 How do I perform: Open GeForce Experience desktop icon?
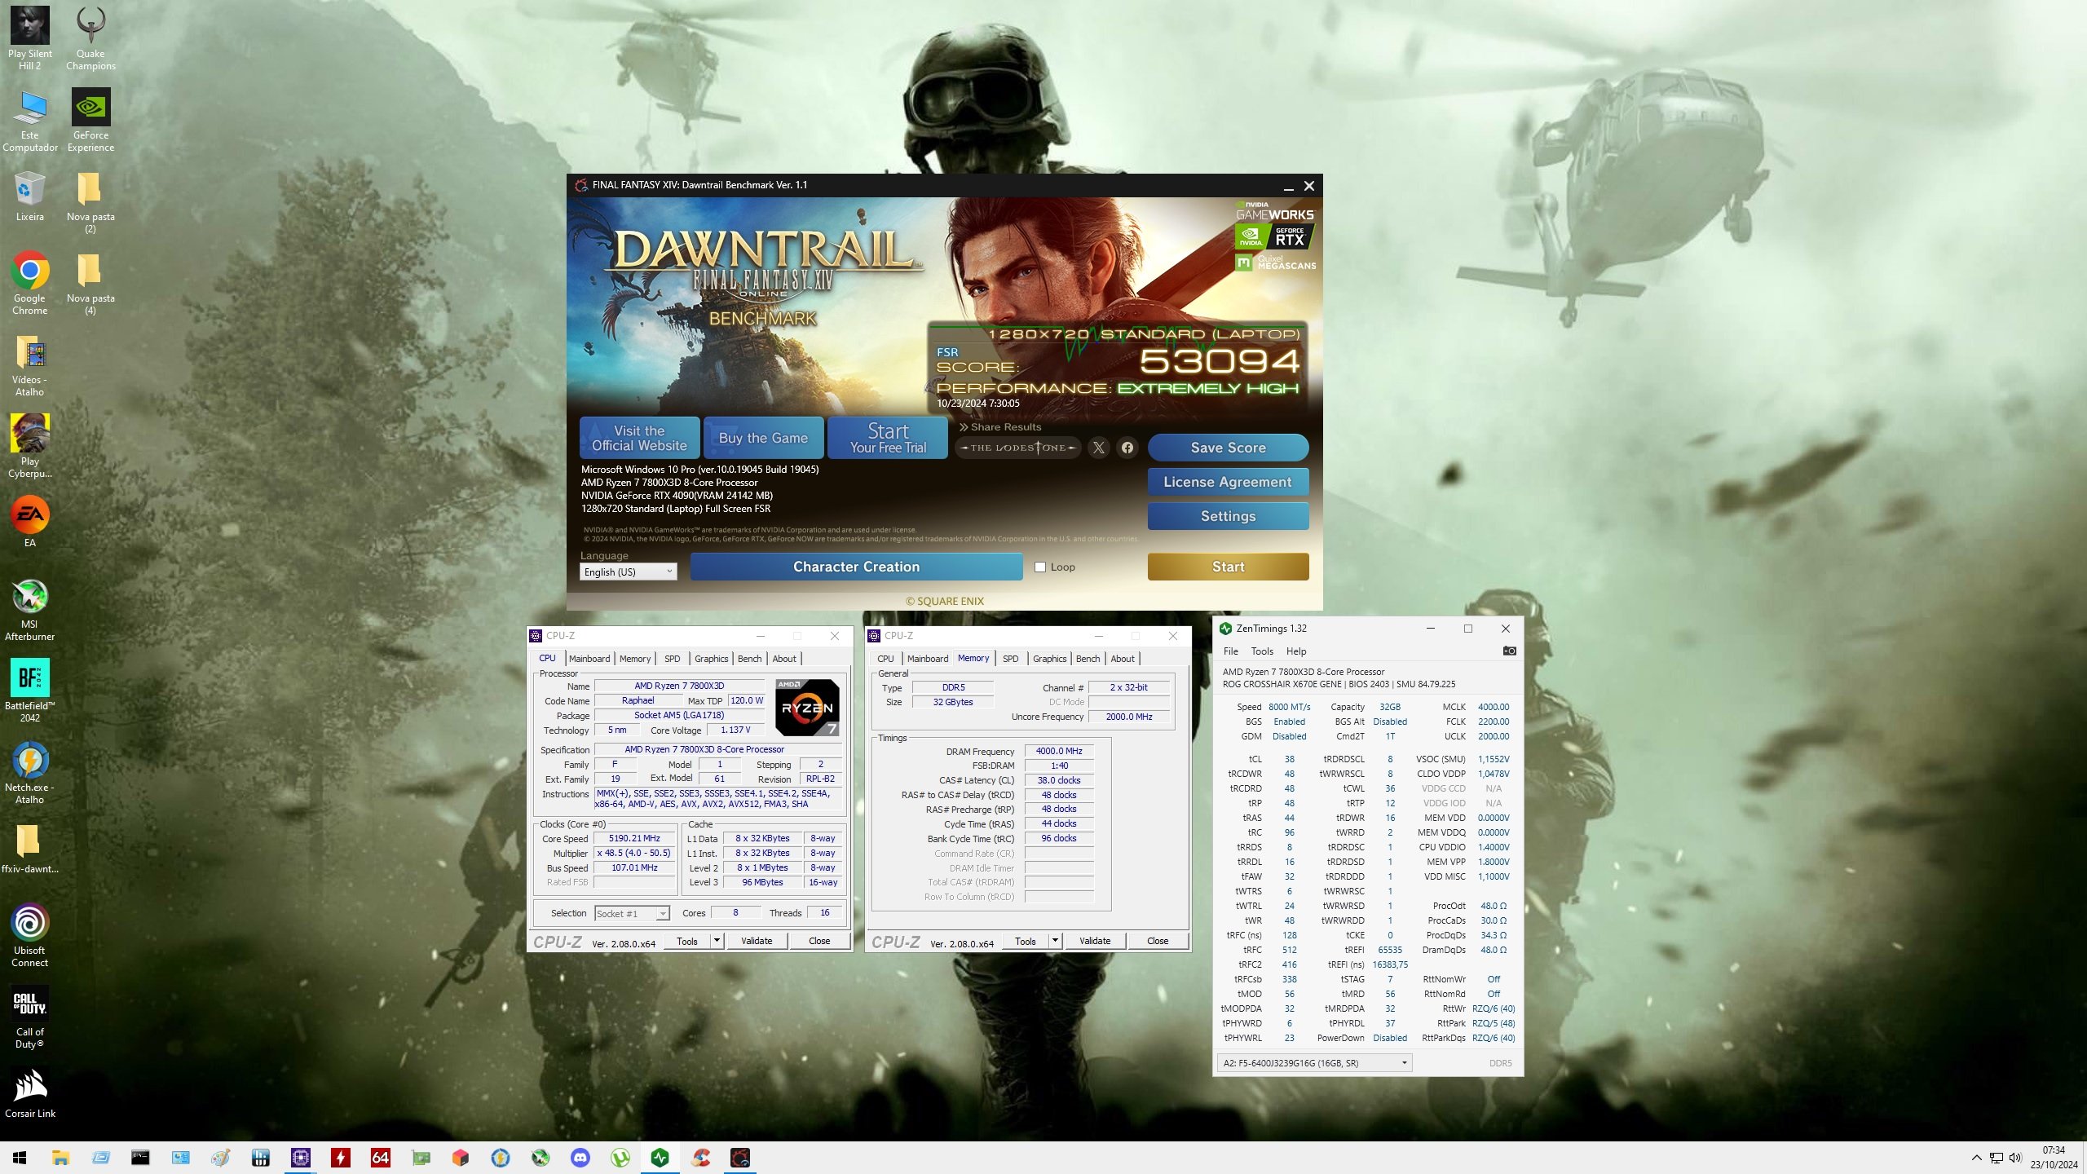(90, 120)
